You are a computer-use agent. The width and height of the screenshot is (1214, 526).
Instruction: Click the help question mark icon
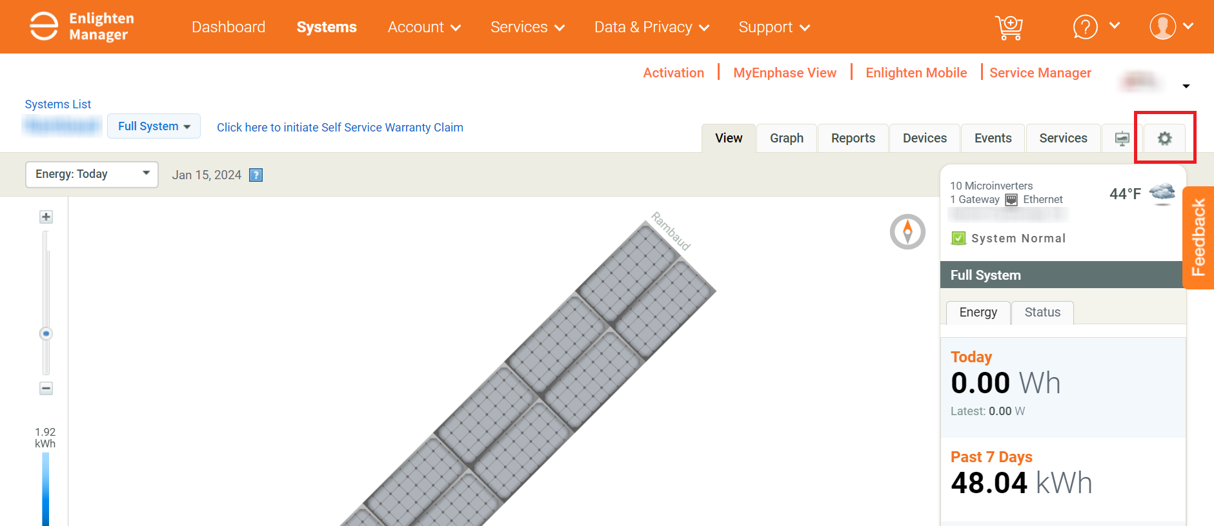click(x=1086, y=27)
